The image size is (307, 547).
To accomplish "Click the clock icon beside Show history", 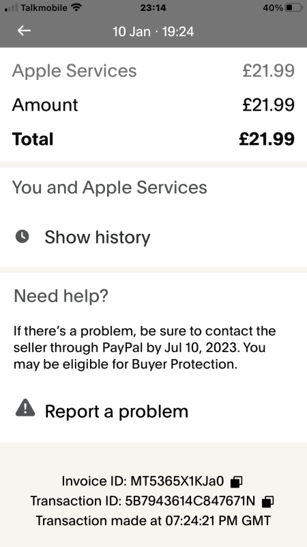I will [23, 237].
